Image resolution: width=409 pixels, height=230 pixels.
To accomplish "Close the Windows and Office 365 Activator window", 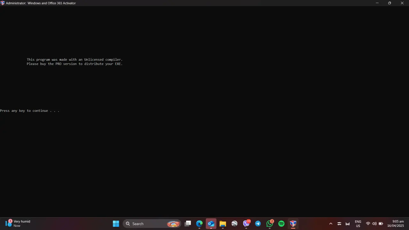I will pos(402,3).
